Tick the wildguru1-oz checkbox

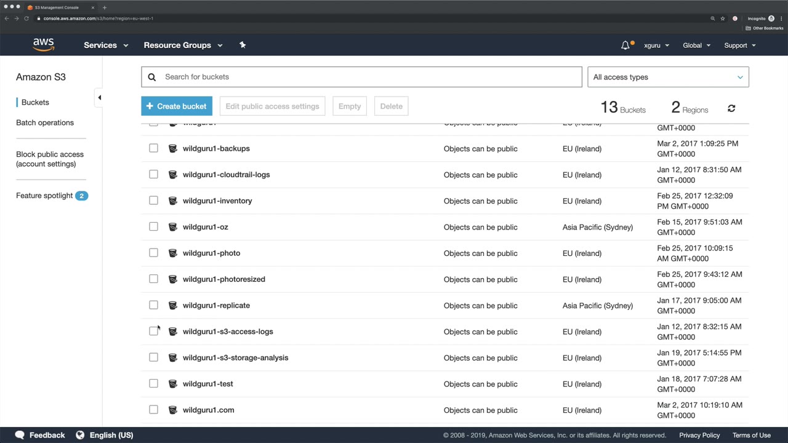click(153, 226)
